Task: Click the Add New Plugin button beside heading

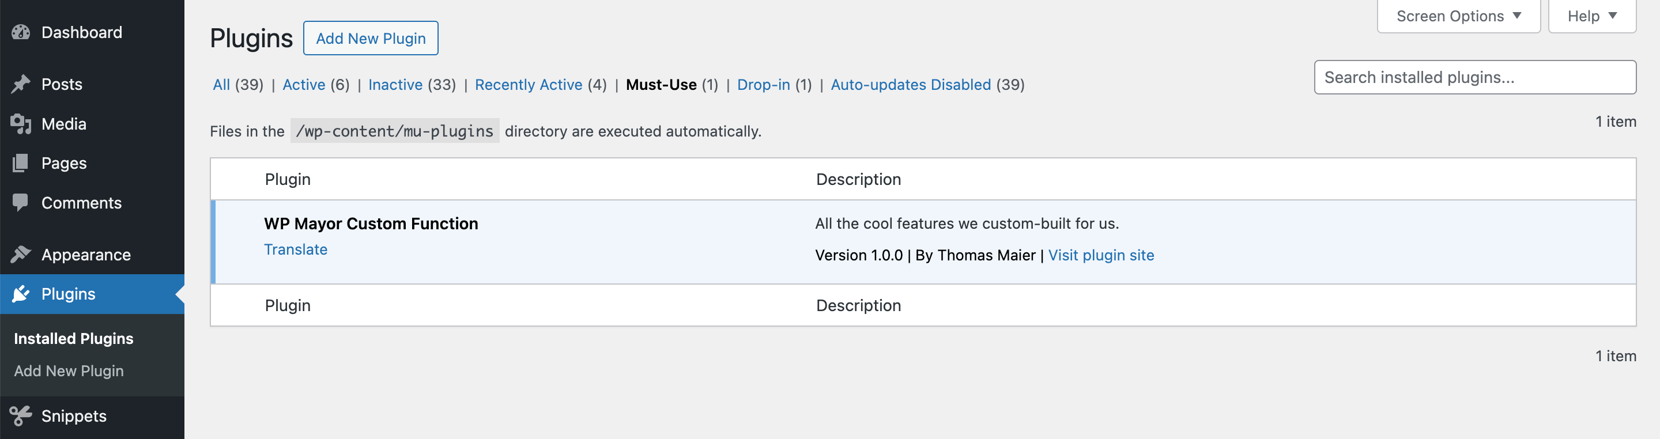Action: (371, 39)
